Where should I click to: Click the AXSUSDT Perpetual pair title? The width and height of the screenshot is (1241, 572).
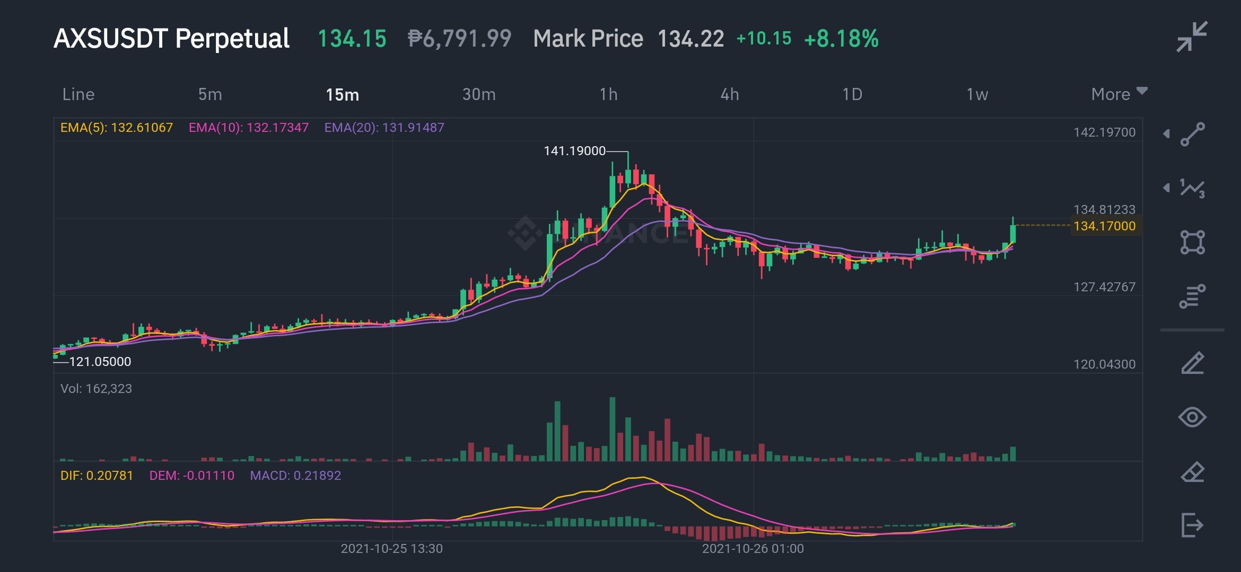point(171,39)
